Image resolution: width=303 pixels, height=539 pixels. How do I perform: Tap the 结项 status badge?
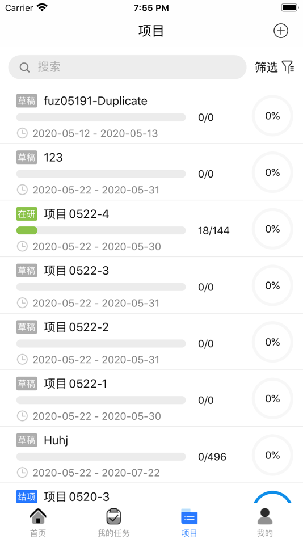(27, 496)
